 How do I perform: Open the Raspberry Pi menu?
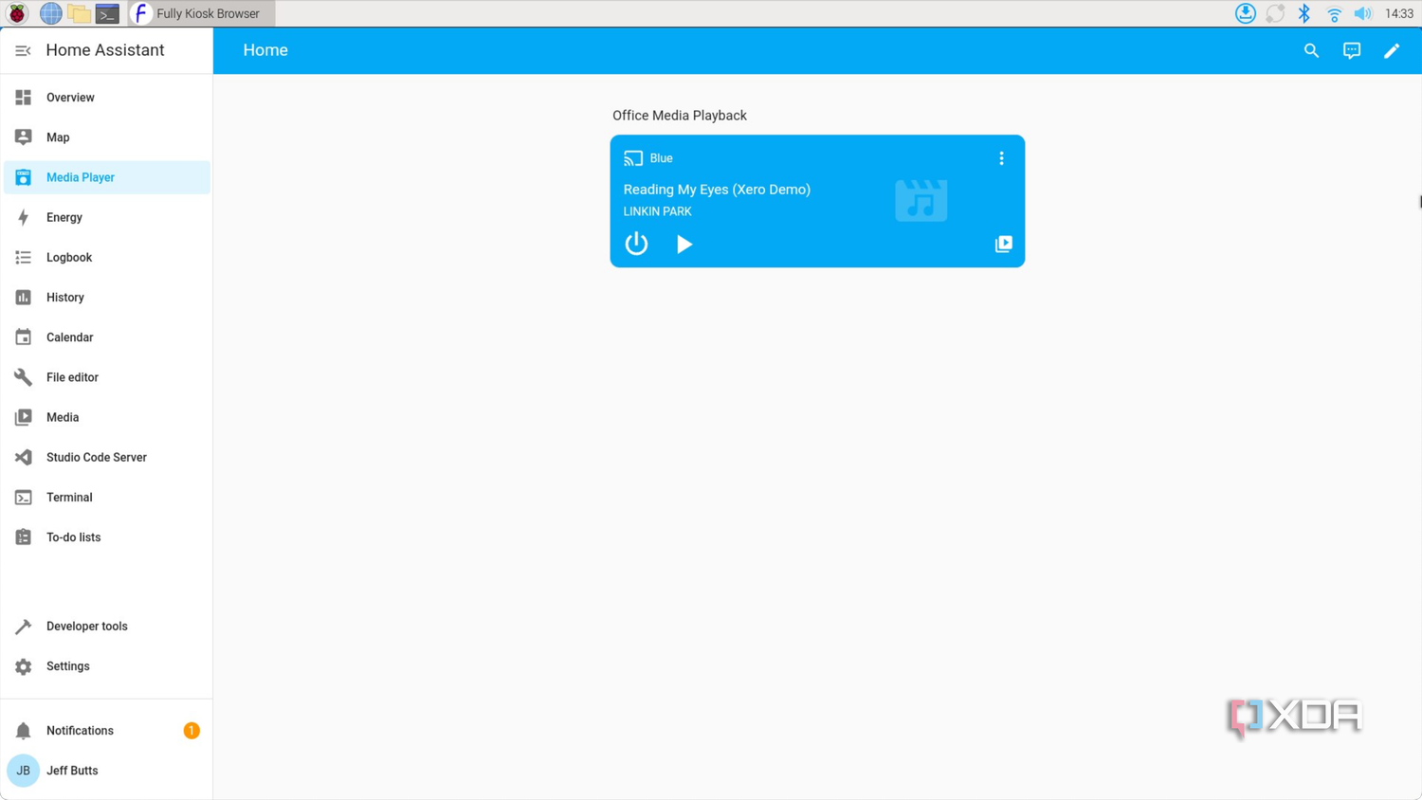(x=18, y=13)
